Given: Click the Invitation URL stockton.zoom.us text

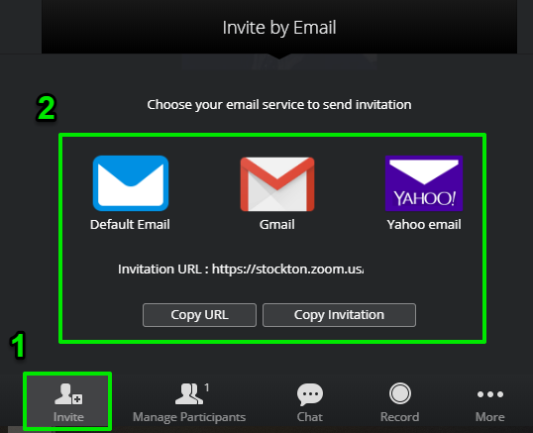Looking at the screenshot, I should pos(241,270).
